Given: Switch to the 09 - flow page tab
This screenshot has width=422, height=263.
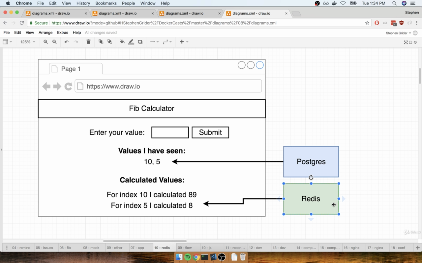Looking at the screenshot, I should coord(185,248).
